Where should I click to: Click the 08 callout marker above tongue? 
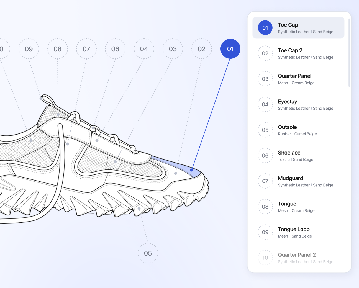pyautogui.click(x=58, y=49)
